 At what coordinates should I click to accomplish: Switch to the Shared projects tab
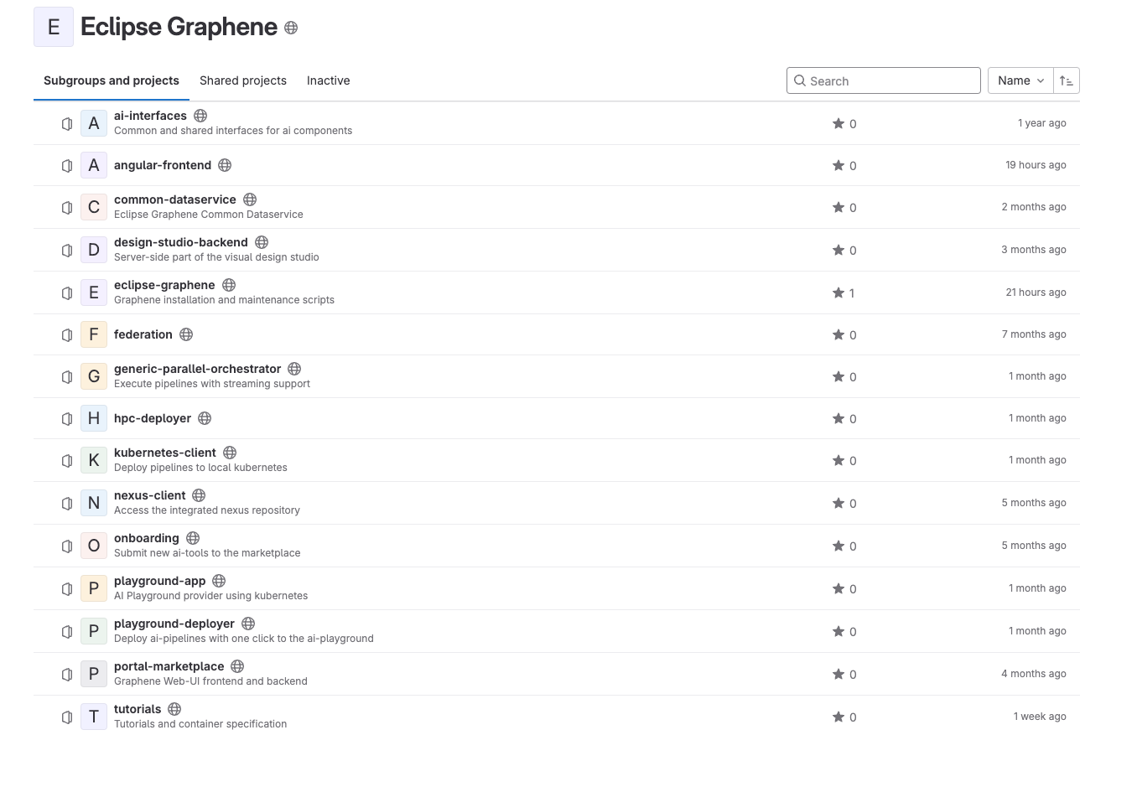click(243, 80)
